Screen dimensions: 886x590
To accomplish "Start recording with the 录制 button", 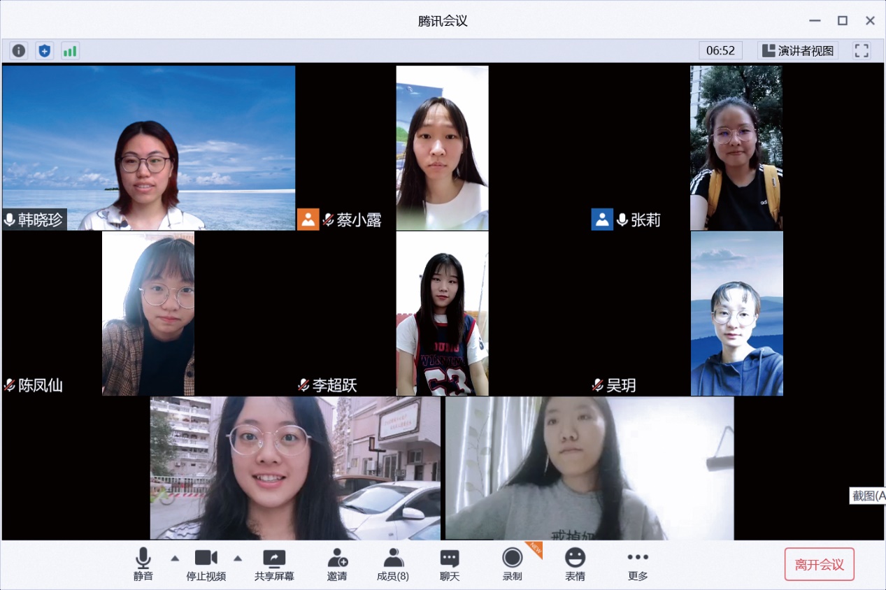I will (x=512, y=565).
